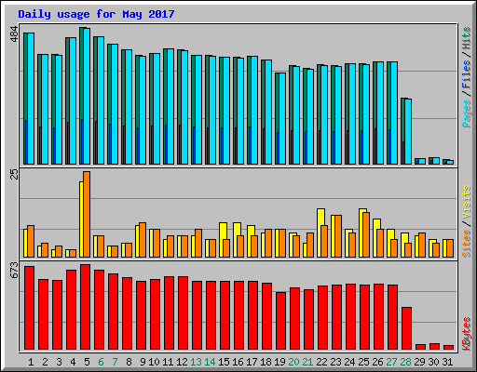Click the Pages legend label
This screenshot has width=477, height=372.
coord(467,113)
